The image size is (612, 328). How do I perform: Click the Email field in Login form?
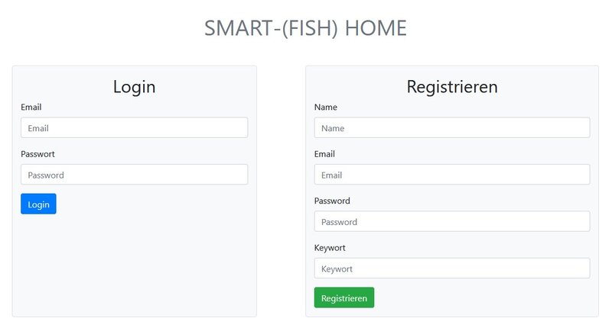[134, 127]
